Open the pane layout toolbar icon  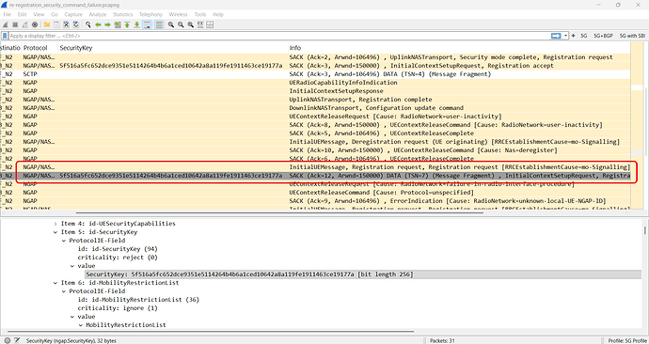(210, 24)
